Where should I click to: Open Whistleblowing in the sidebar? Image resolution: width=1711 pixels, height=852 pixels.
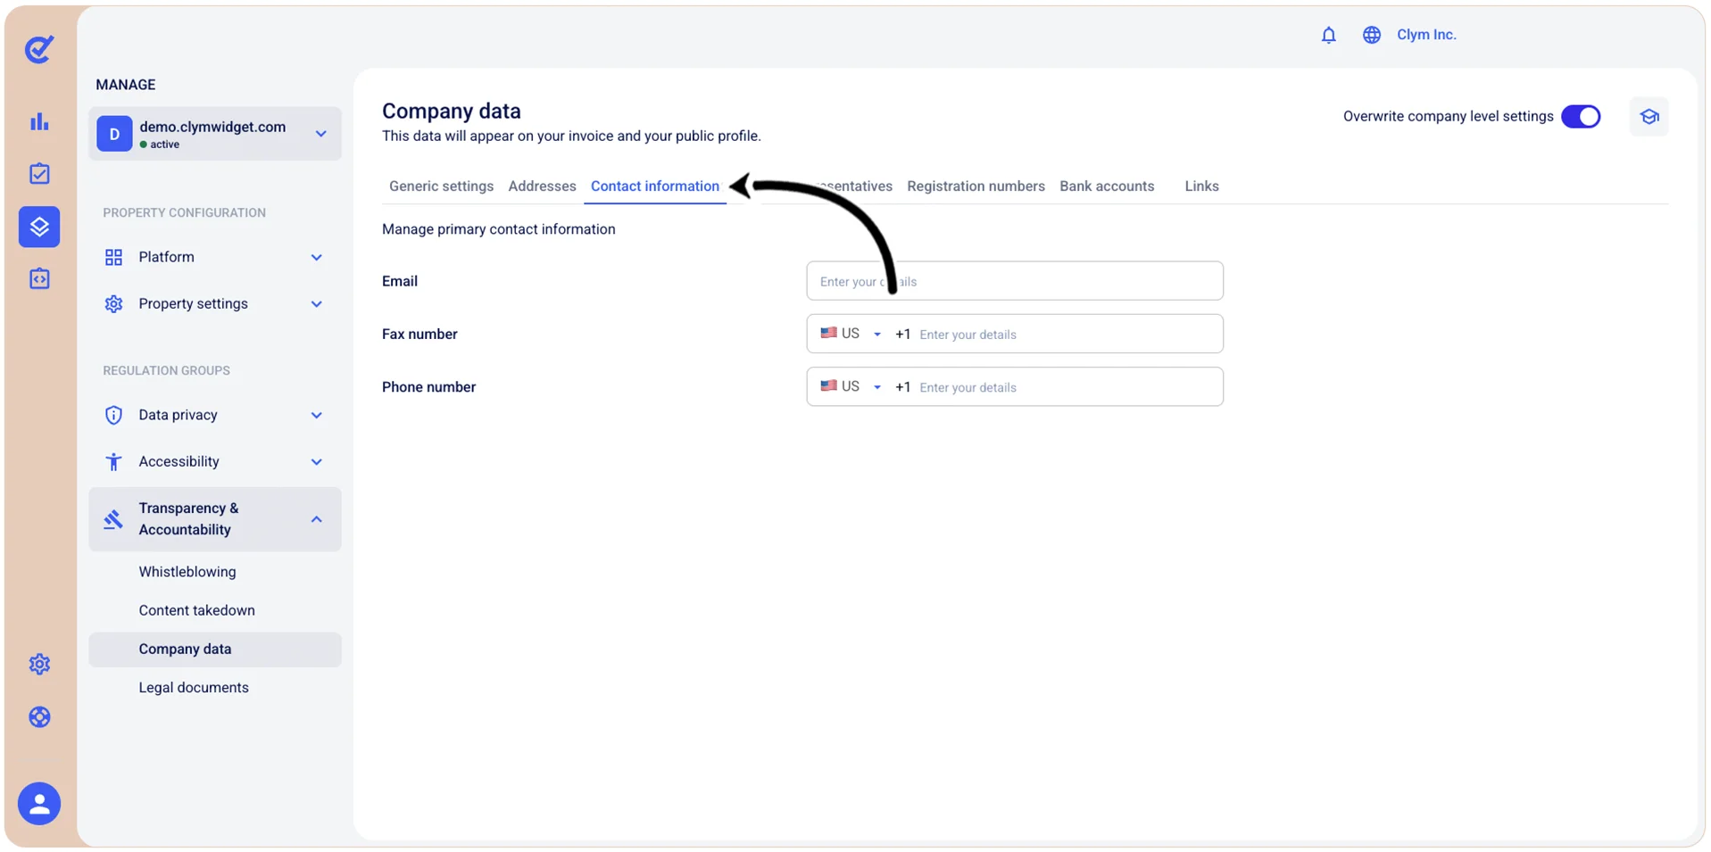point(187,572)
